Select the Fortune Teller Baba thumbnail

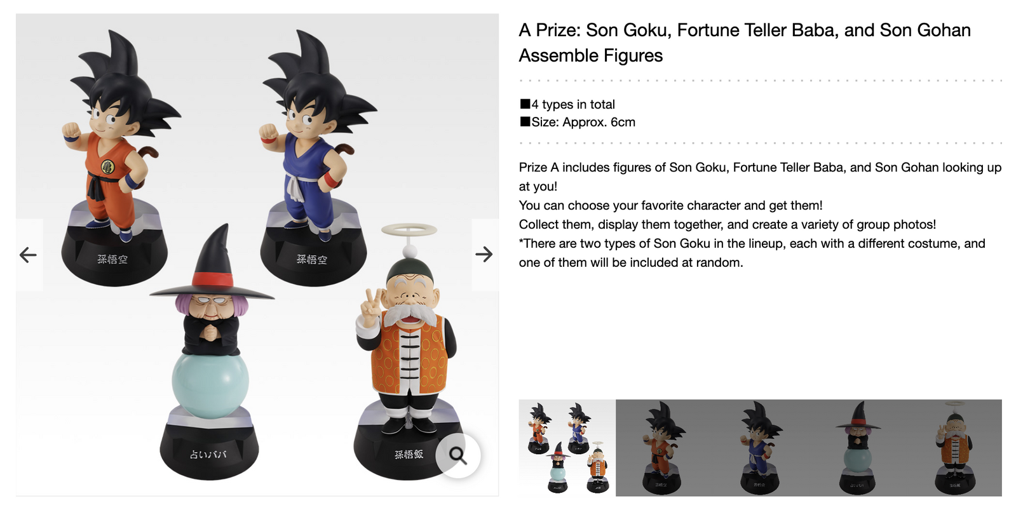click(x=857, y=448)
